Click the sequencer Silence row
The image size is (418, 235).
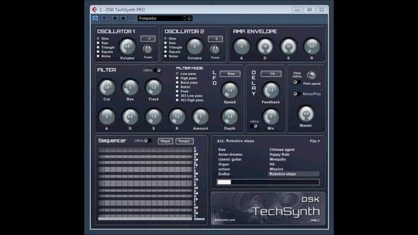[x=145, y=219]
